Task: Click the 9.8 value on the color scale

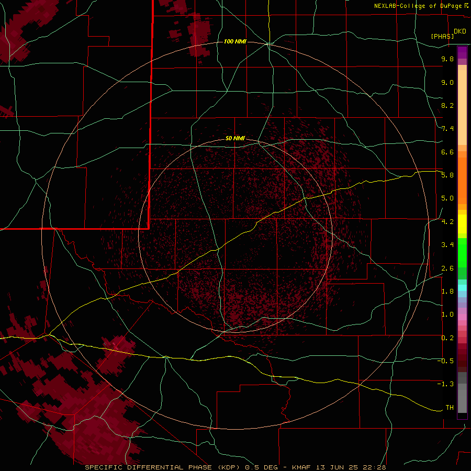Action: click(x=447, y=59)
